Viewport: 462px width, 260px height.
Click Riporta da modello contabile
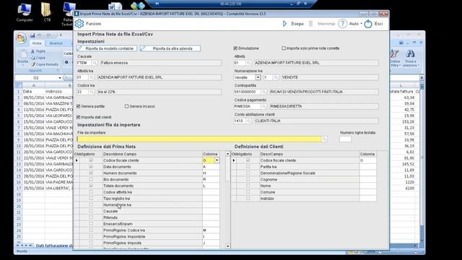coord(107,48)
